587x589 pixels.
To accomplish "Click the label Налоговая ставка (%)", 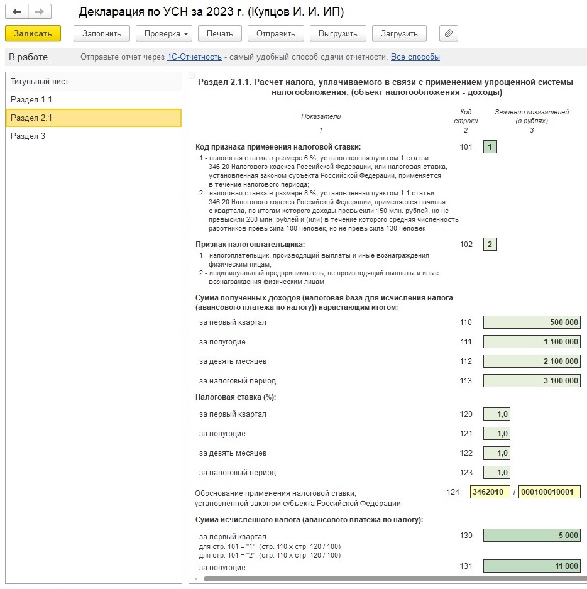I will pyautogui.click(x=236, y=397).
